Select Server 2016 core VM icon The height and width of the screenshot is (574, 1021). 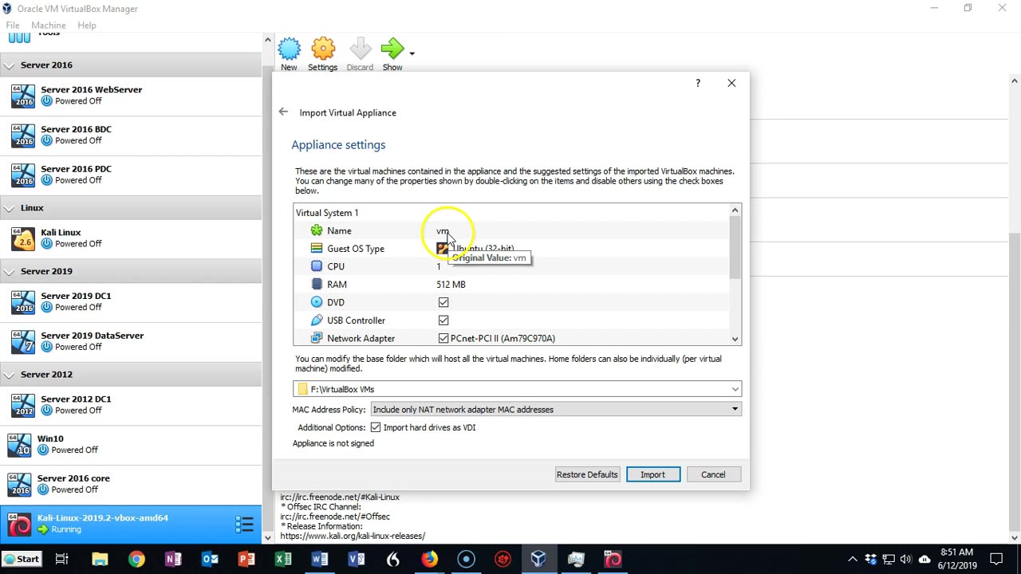point(19,484)
